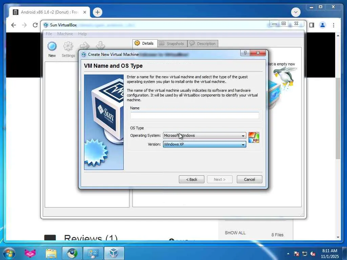Open the Help menu in VirtualBox
Screen dimensions: 347x260
click(82, 34)
